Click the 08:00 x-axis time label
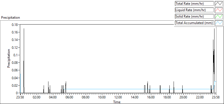Image resolution: width=224 pixels, height=104 pixels. 86,98
